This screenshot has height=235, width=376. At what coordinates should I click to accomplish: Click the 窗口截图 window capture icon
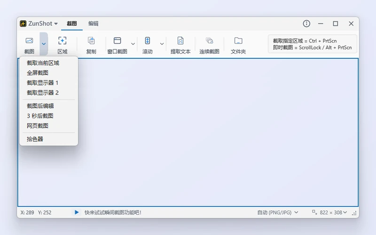(117, 41)
